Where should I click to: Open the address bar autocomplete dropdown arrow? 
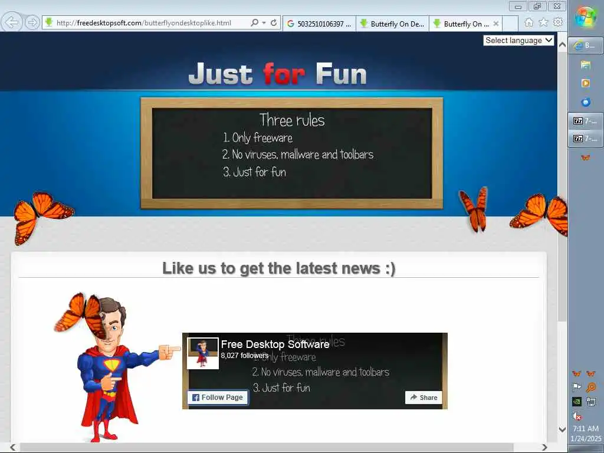[x=264, y=23]
